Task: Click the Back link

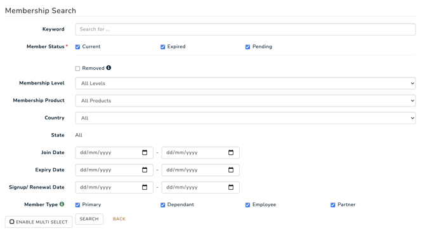Action: (119, 219)
